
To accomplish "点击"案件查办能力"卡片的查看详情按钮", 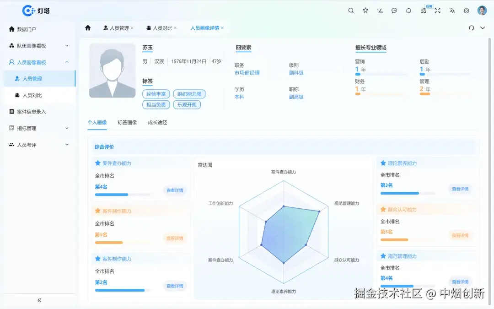I will coord(175,190).
